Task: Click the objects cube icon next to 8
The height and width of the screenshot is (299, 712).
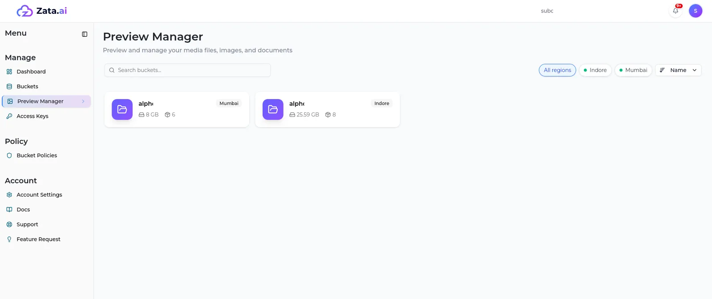Action: click(328, 115)
